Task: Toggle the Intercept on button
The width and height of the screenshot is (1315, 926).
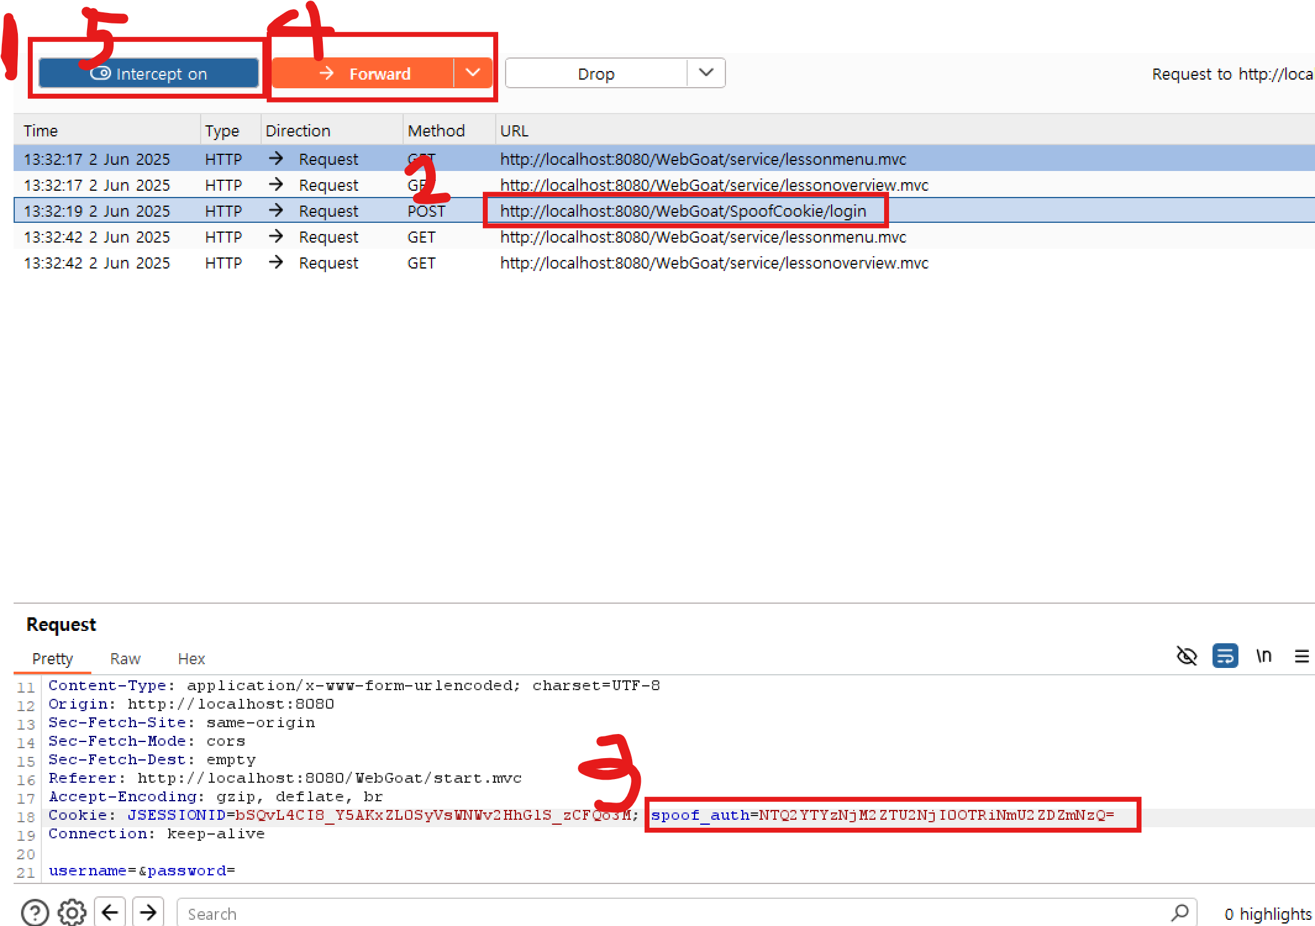Action: pyautogui.click(x=149, y=74)
